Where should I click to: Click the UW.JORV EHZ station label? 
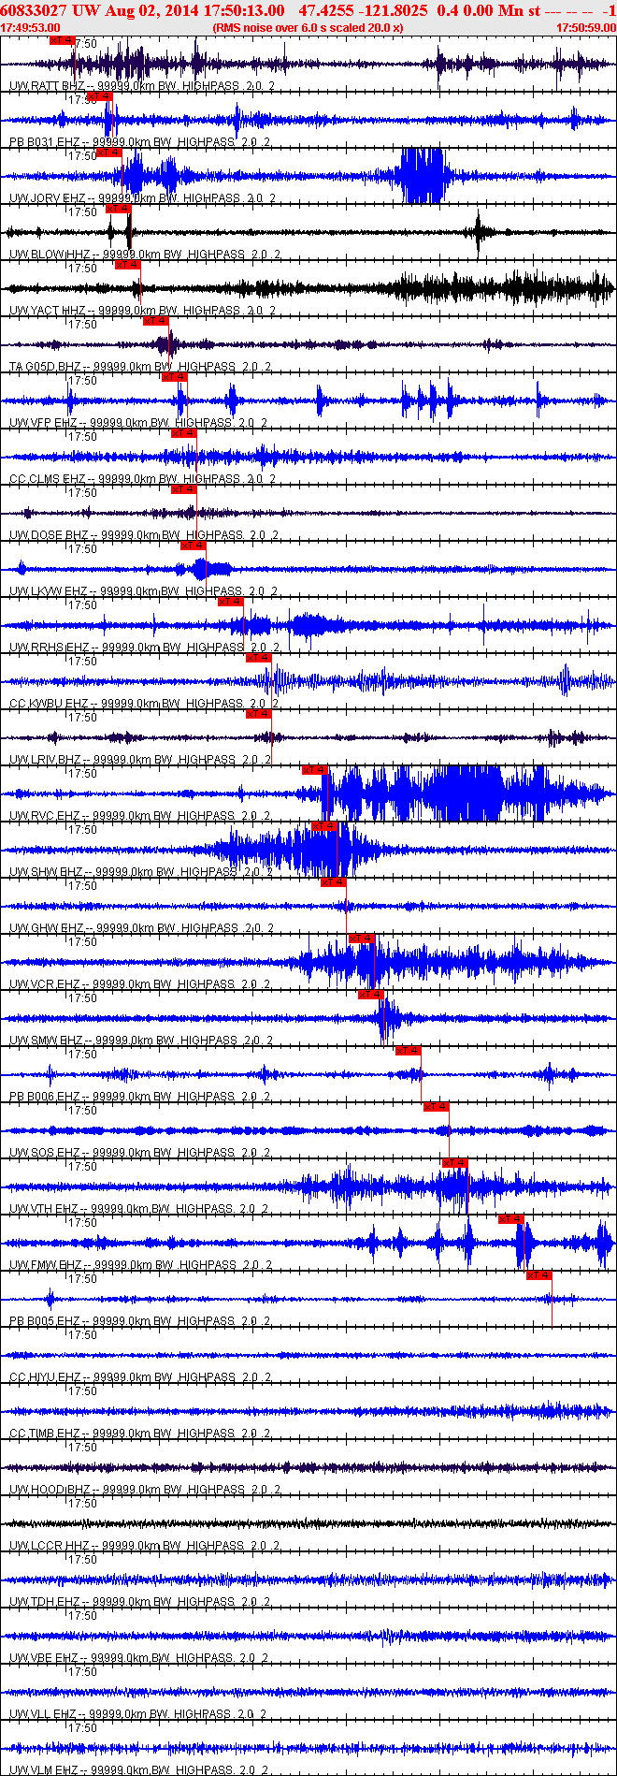pos(47,198)
